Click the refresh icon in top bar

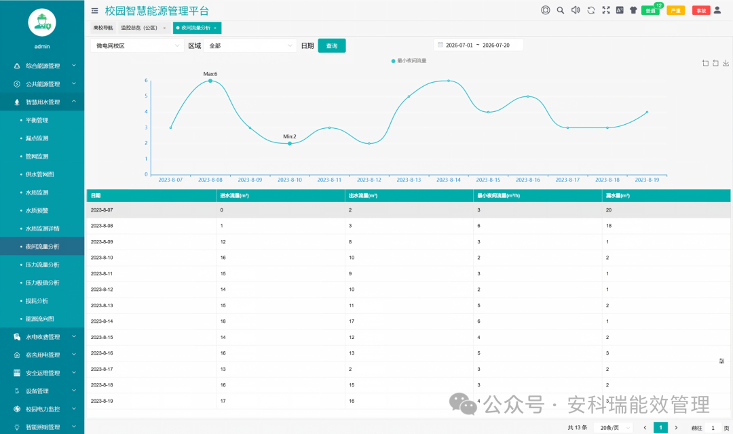[591, 9]
